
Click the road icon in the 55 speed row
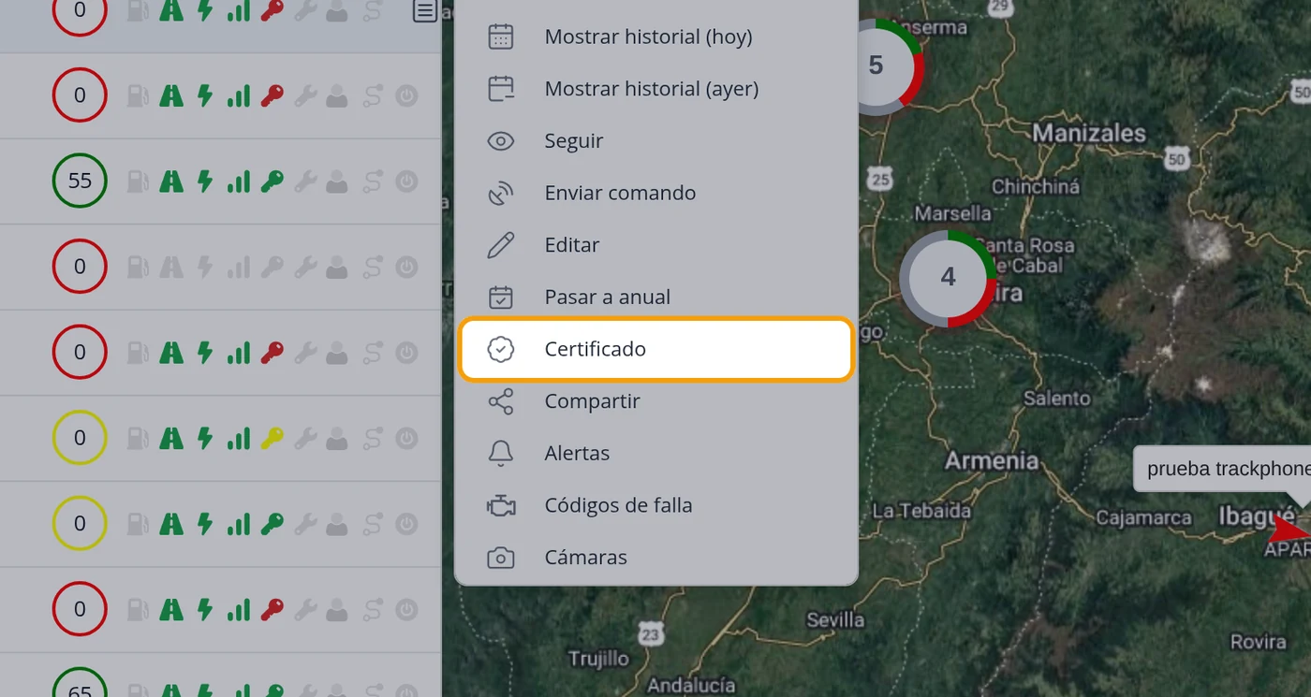pos(171,181)
